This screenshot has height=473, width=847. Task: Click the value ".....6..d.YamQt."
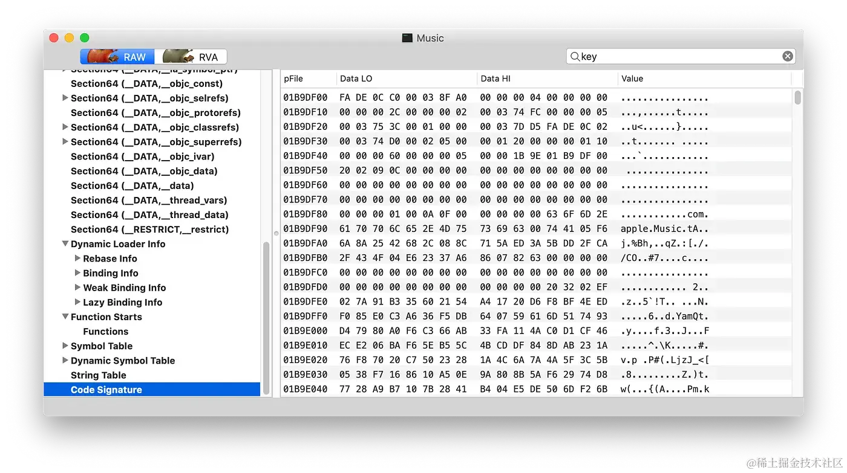pyautogui.click(x=664, y=317)
